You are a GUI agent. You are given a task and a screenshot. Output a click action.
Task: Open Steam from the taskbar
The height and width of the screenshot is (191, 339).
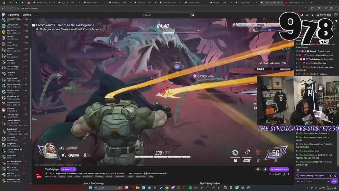tap(161, 188)
